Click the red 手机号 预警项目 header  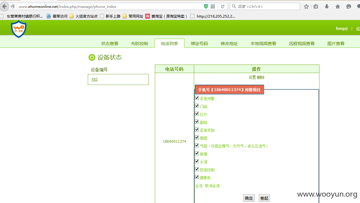point(229,89)
